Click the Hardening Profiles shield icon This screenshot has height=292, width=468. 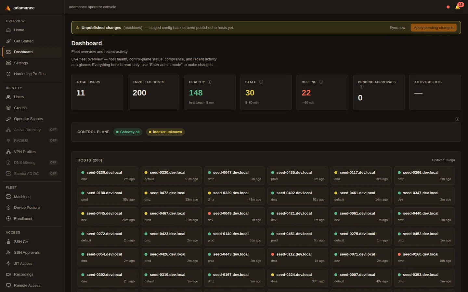pyautogui.click(x=8, y=74)
